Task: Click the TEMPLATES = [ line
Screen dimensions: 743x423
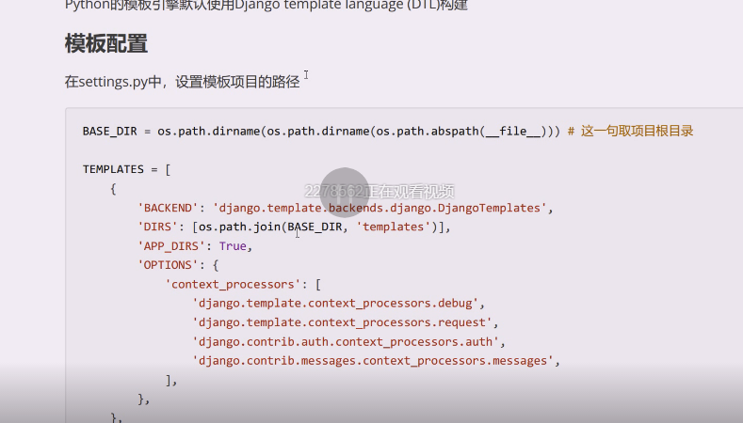Action: [126, 169]
